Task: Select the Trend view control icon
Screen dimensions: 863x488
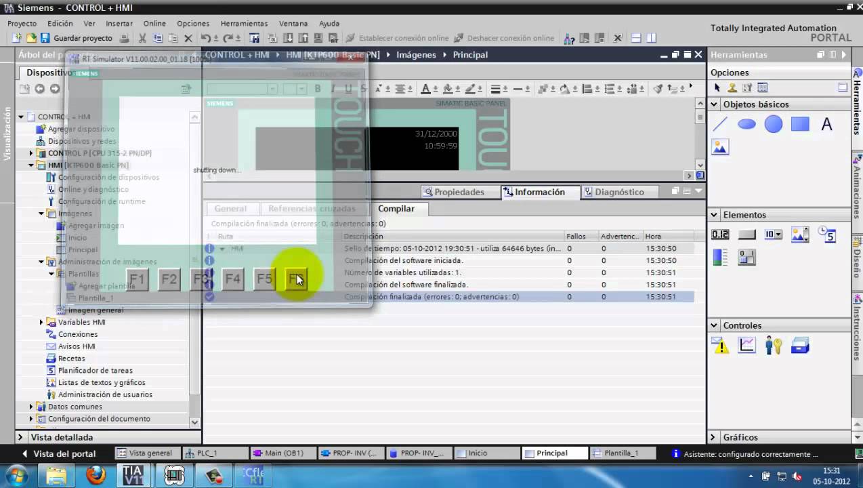Action: pos(746,346)
